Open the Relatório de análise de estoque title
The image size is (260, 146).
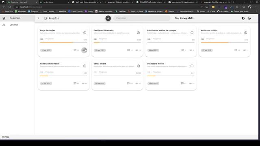pyautogui.click(x=162, y=30)
